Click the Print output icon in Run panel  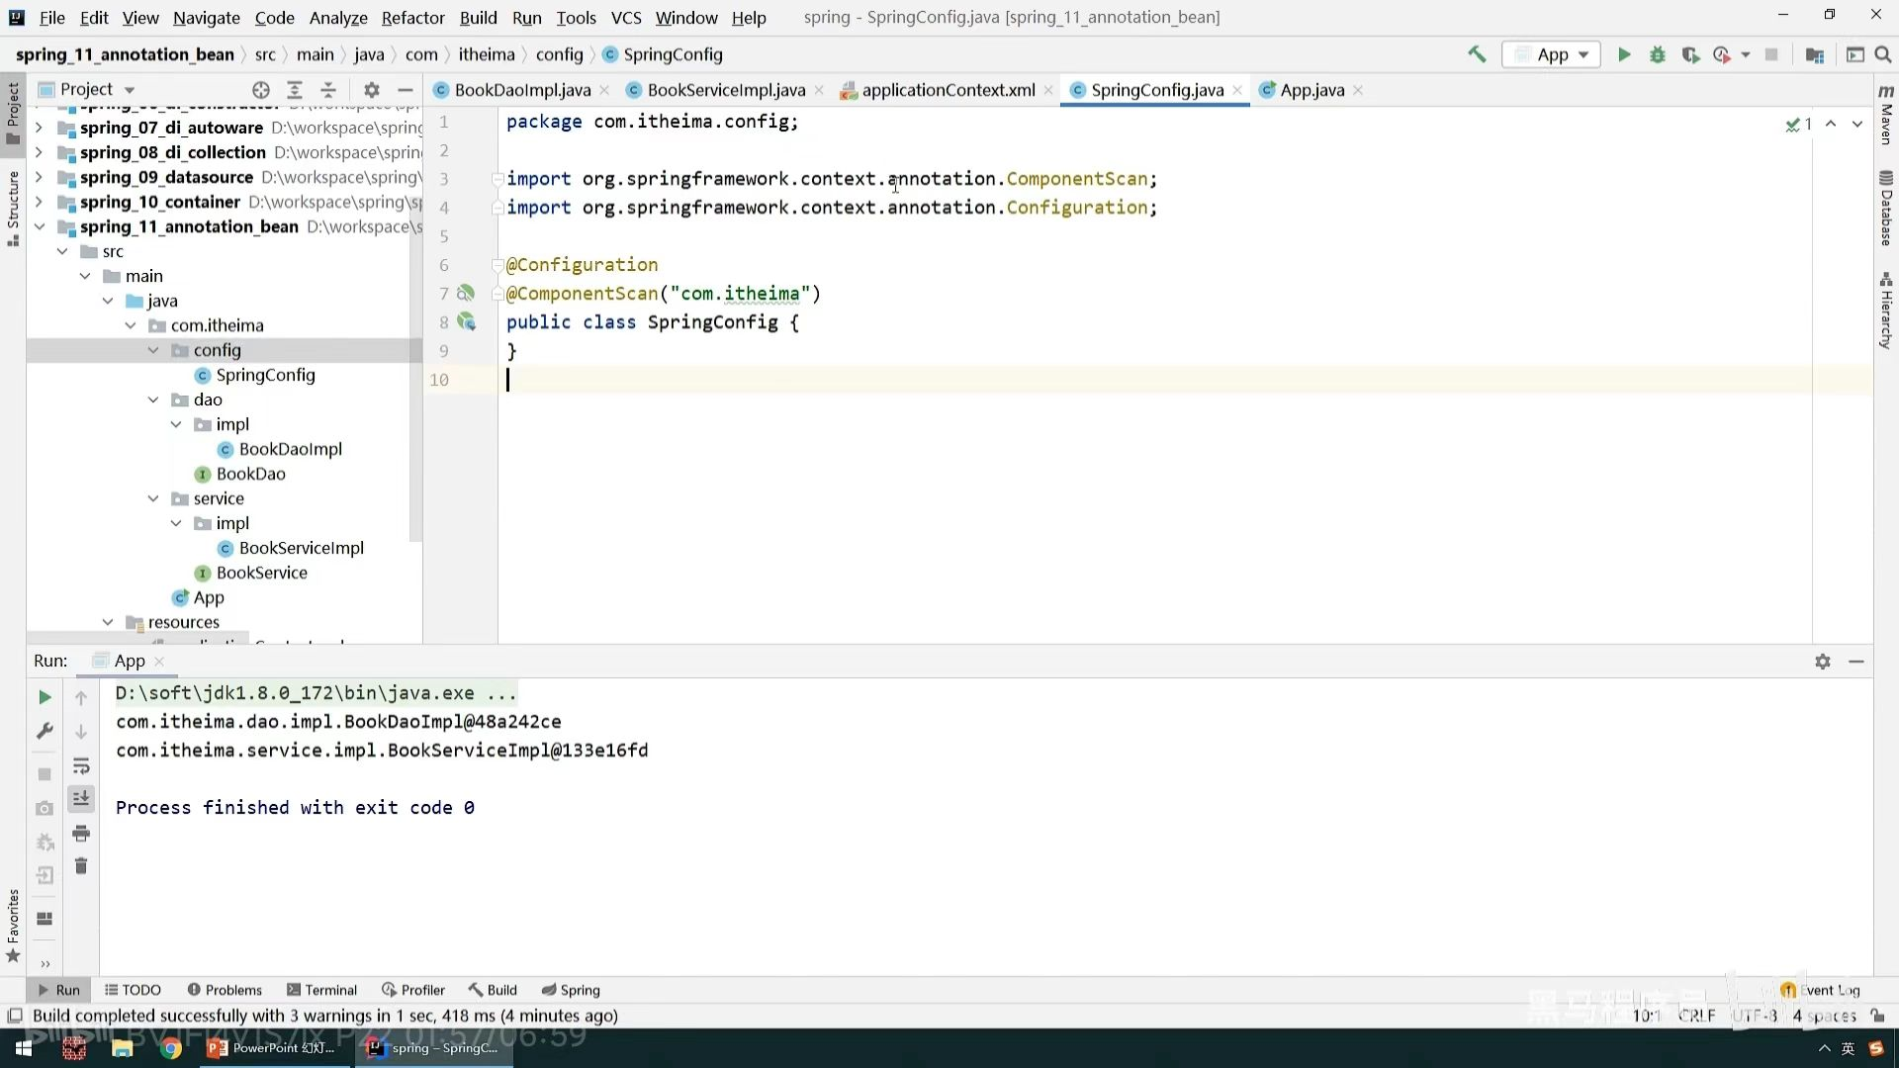81,834
